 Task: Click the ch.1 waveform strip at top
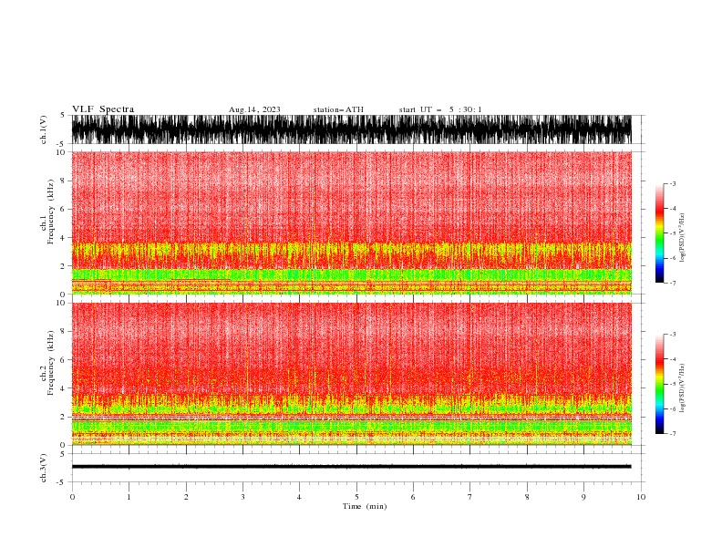pyautogui.click(x=351, y=129)
